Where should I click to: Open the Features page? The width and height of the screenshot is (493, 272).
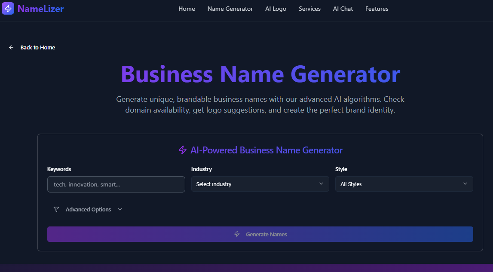377,9
